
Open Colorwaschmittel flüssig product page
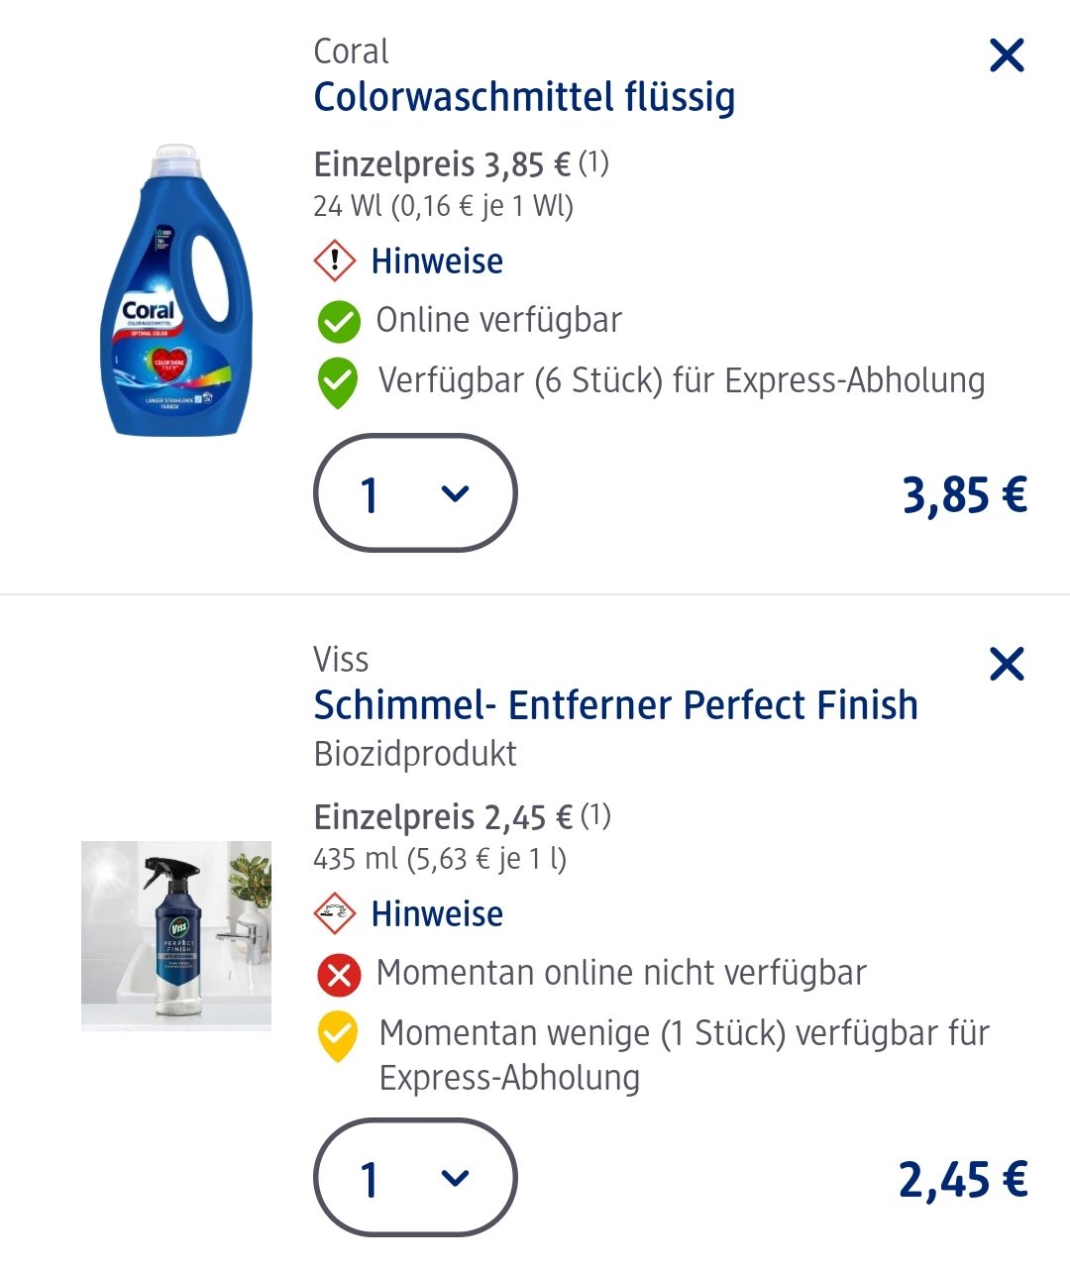[524, 97]
